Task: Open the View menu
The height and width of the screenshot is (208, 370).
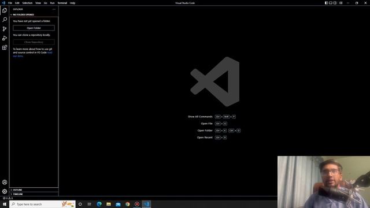Action: click(38, 3)
